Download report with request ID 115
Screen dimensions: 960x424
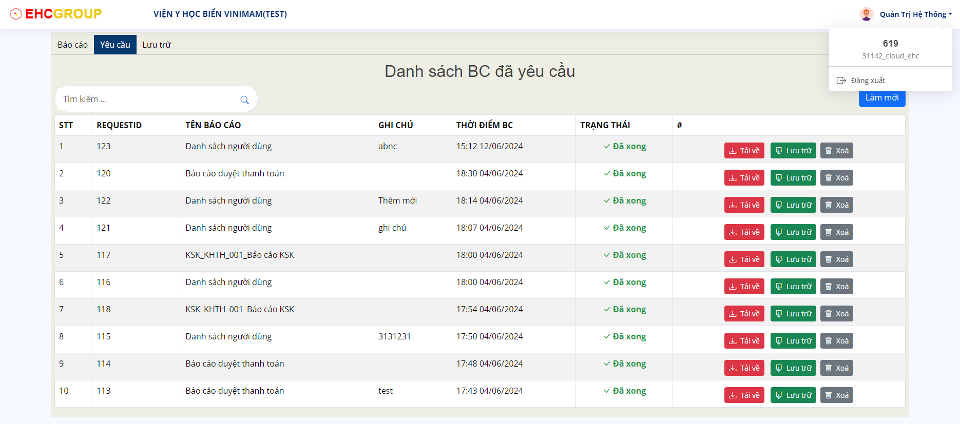pos(744,341)
